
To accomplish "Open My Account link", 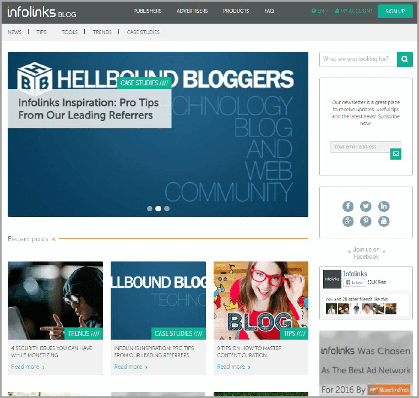I will pos(353,11).
